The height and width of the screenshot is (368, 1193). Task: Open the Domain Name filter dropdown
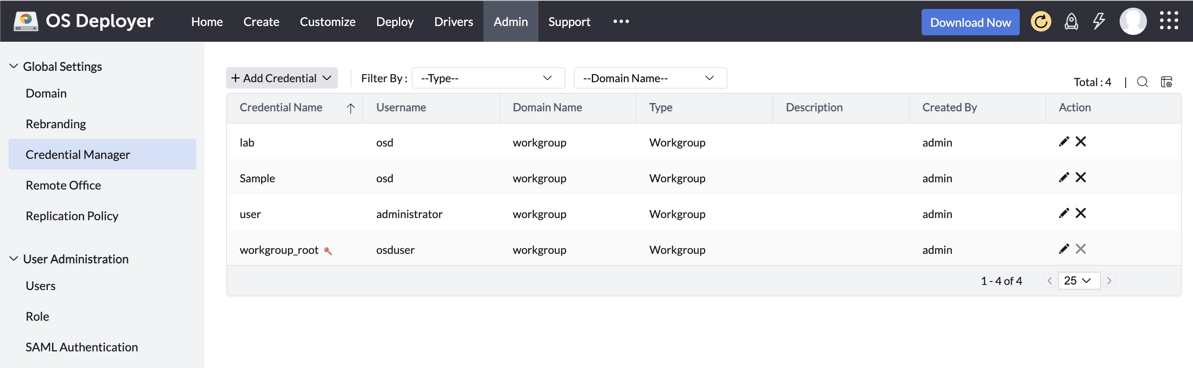pyautogui.click(x=650, y=78)
